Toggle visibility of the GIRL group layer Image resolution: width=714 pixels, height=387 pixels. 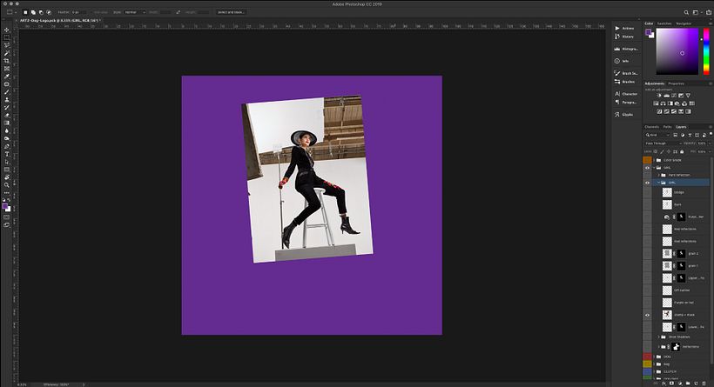[x=647, y=167]
